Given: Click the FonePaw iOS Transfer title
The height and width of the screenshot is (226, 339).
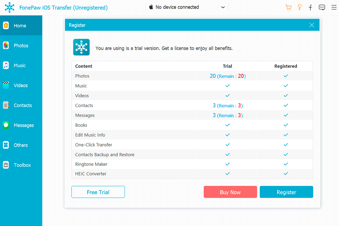Looking at the screenshot, I should [64, 7].
